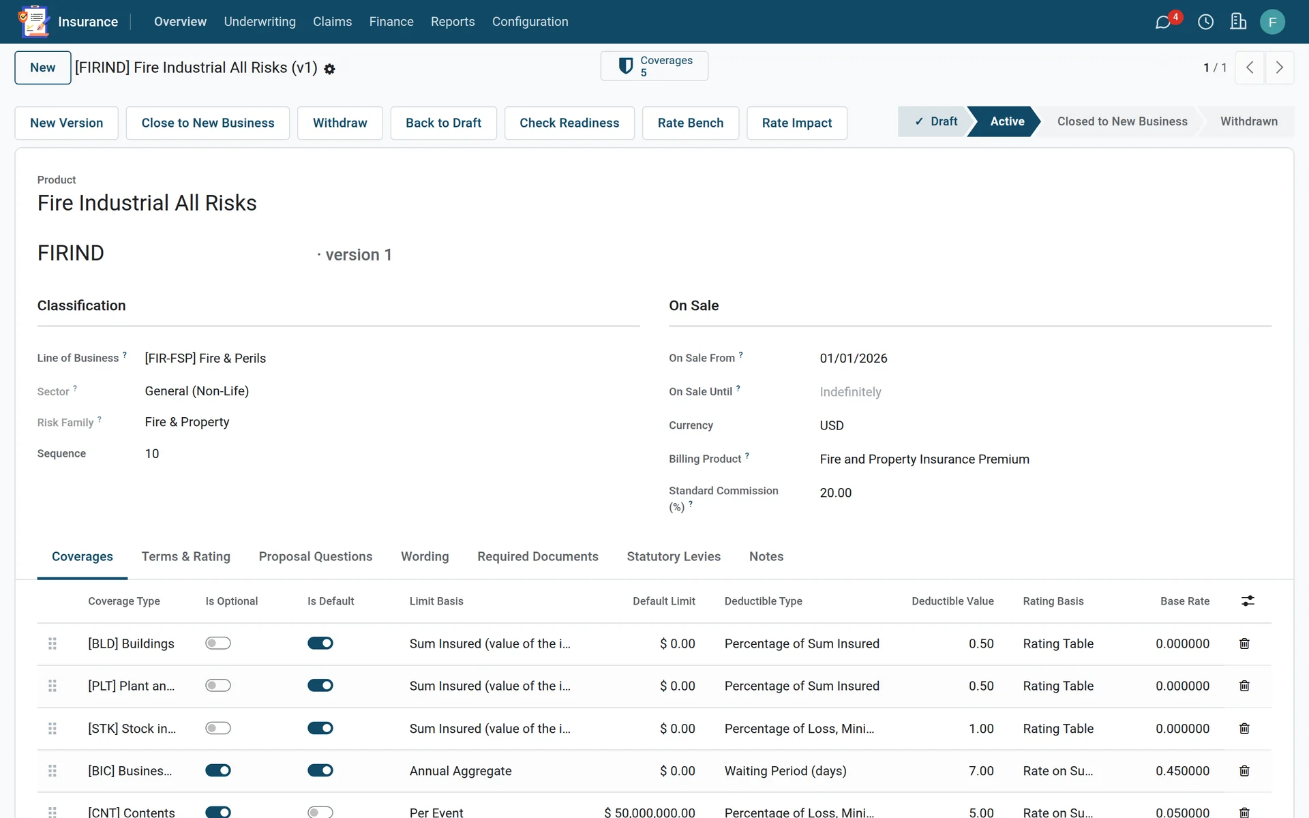Click the Withdraw button

coord(340,123)
